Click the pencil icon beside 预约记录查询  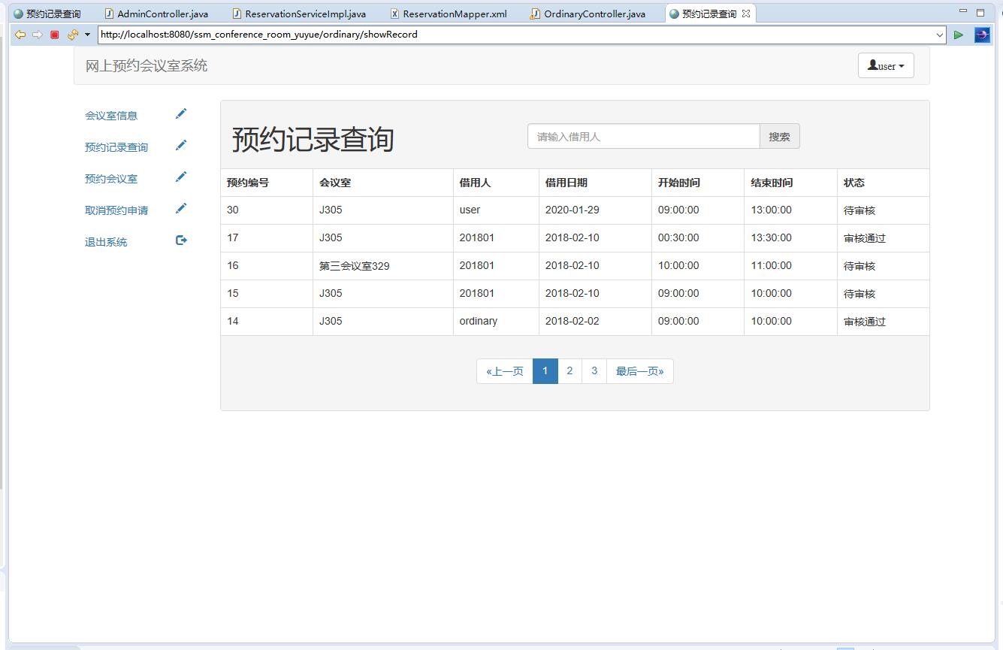(181, 146)
